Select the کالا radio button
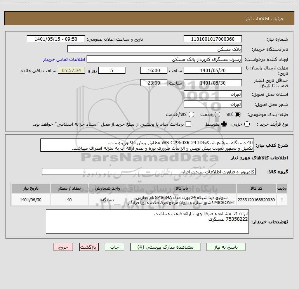 pyautogui.click(x=238, y=114)
